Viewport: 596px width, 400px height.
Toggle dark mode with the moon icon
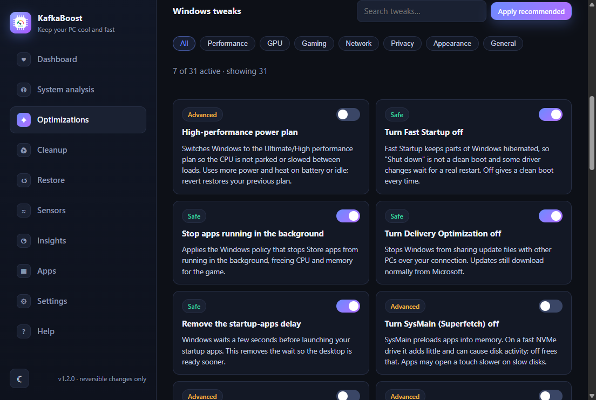pos(19,379)
